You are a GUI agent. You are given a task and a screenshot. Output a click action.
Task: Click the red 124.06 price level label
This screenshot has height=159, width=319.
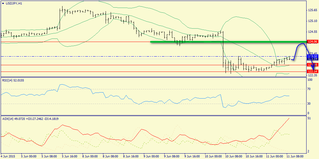pos(313,42)
